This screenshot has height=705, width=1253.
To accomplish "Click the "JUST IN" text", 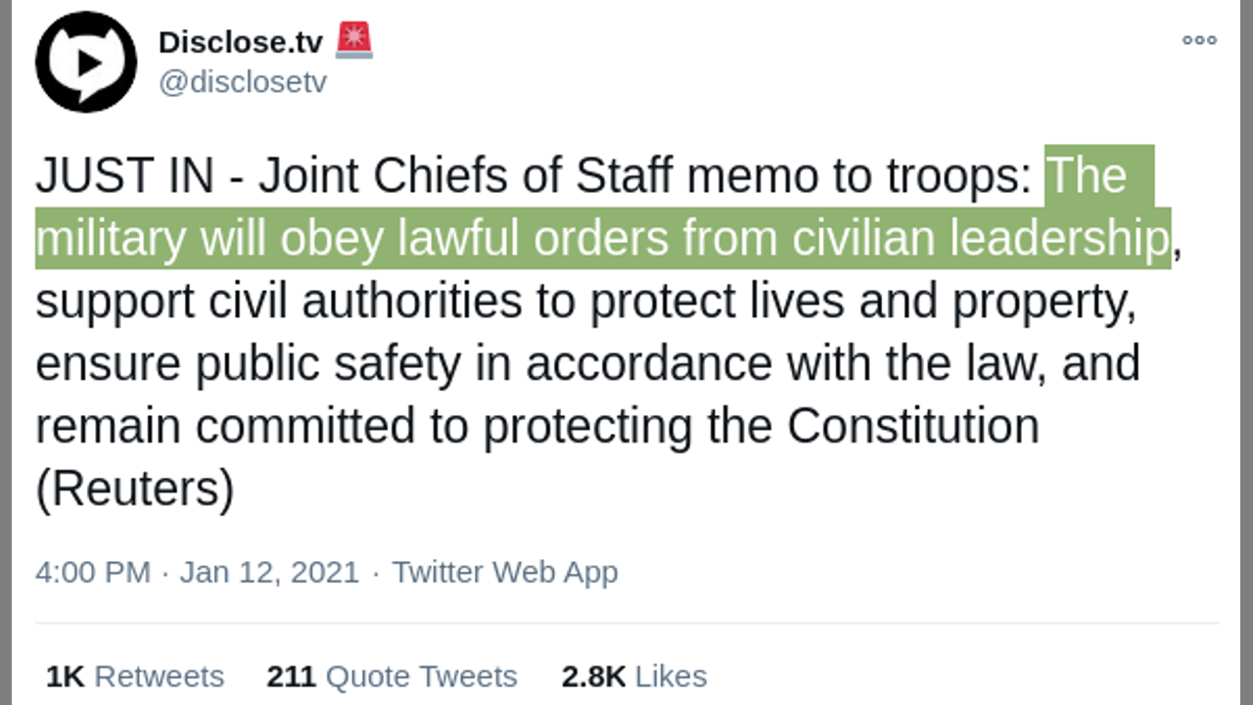I will pyautogui.click(x=124, y=176).
